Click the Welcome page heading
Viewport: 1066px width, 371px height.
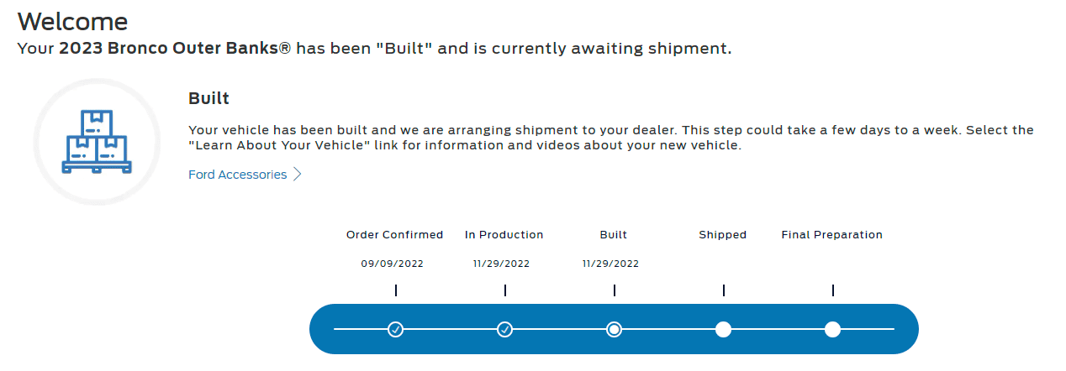tap(73, 21)
